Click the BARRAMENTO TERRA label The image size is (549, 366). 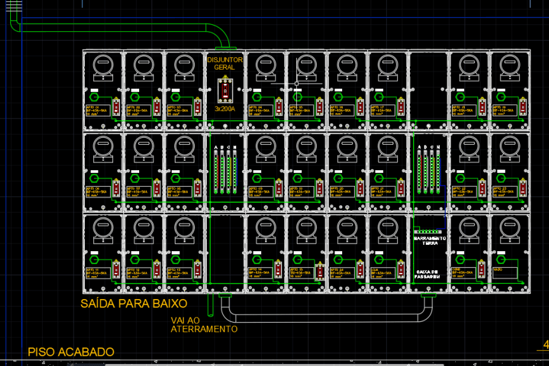[430, 240]
